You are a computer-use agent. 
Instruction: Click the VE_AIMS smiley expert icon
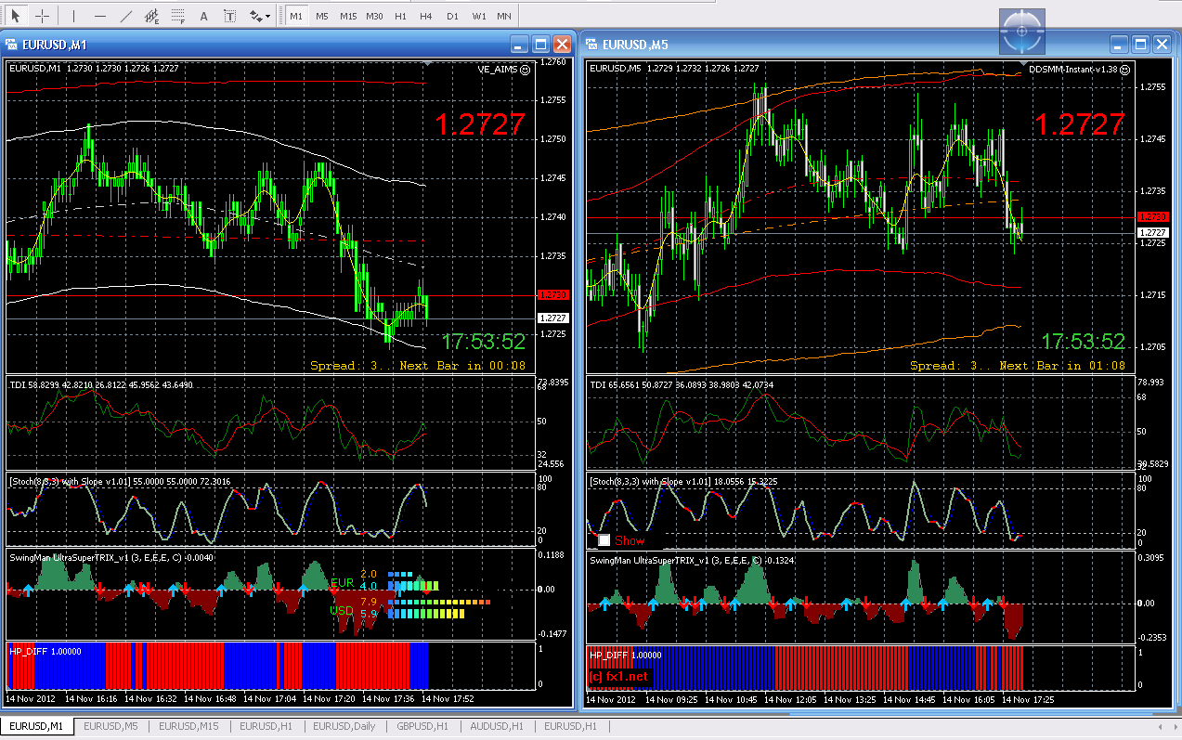526,69
